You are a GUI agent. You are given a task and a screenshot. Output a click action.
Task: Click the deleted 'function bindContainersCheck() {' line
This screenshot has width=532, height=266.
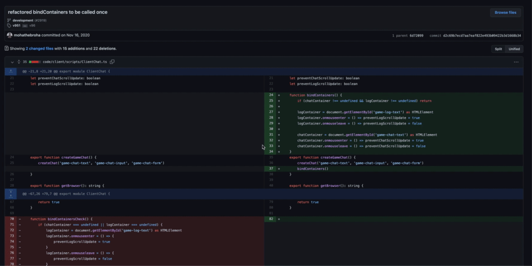pos(61,219)
